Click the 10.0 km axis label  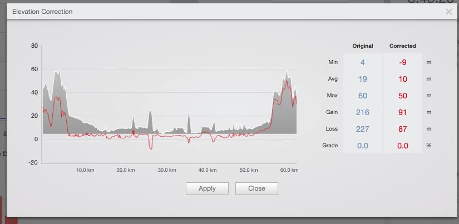(x=85, y=170)
